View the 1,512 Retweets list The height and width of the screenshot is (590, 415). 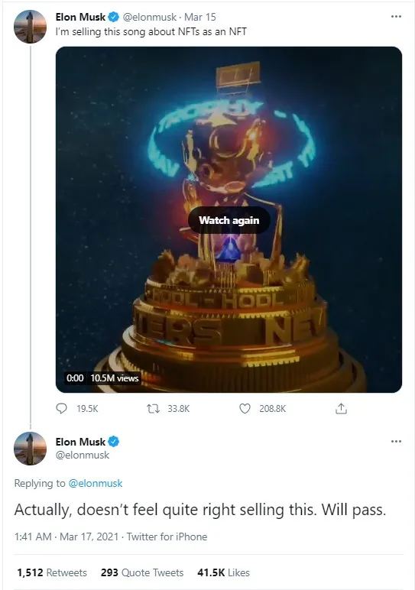(x=52, y=572)
